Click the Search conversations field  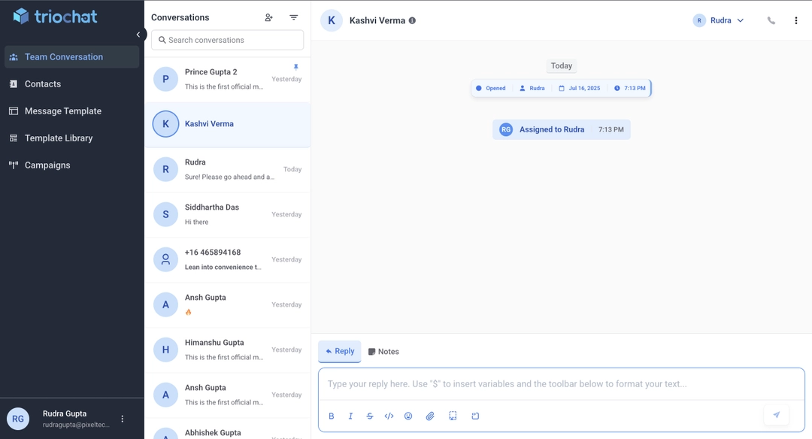click(227, 40)
